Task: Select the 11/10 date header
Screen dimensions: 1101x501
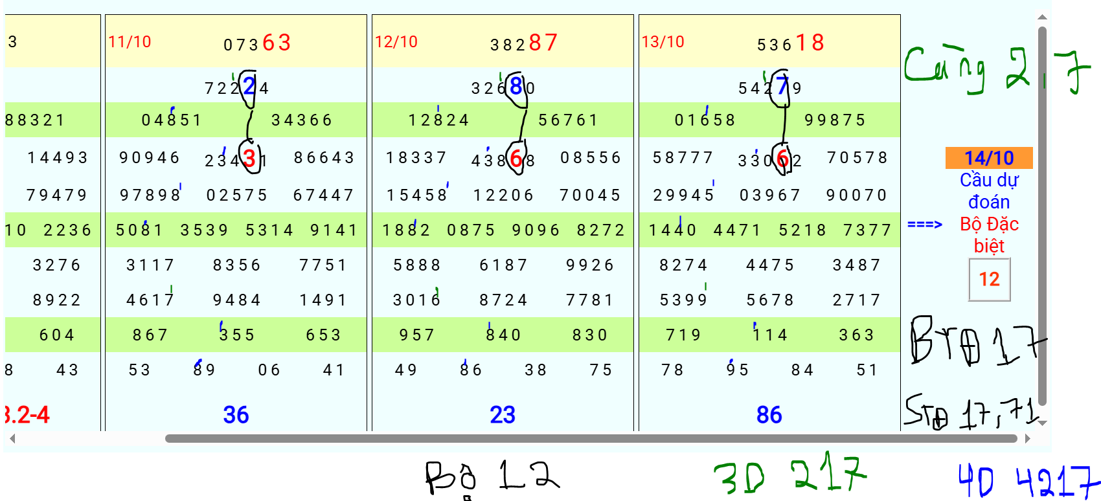Action: click(x=130, y=42)
